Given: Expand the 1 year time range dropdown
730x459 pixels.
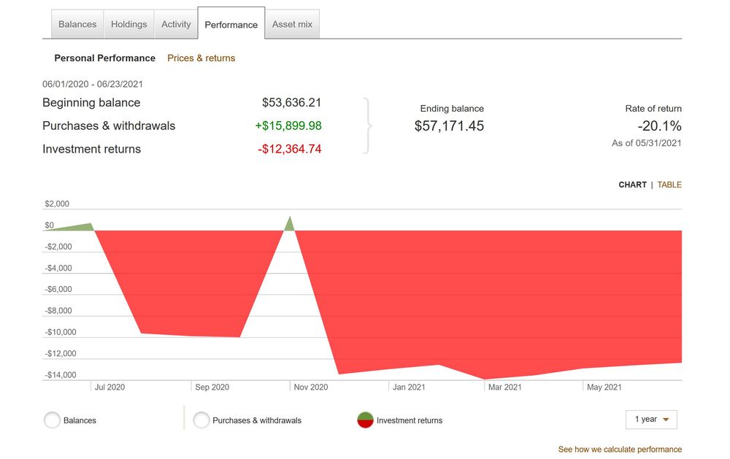Looking at the screenshot, I should coord(651,420).
